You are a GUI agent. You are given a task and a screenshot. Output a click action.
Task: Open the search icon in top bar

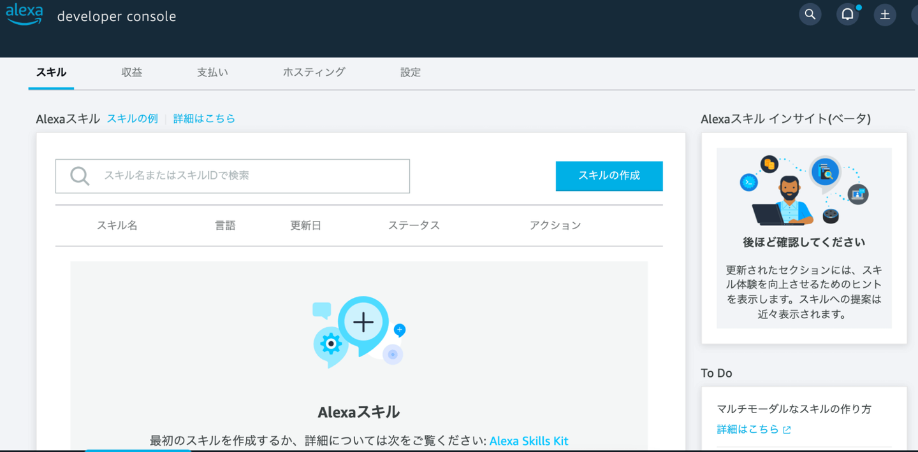pos(810,14)
